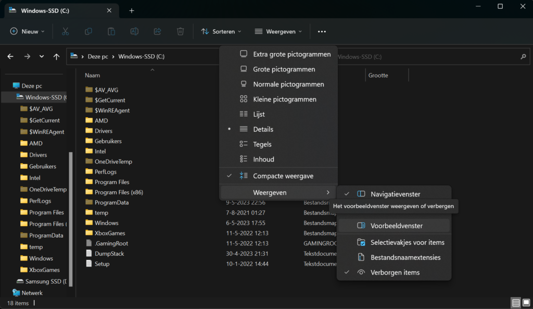Select Extra grote pictogrammen view
533x309 pixels.
(278, 54)
